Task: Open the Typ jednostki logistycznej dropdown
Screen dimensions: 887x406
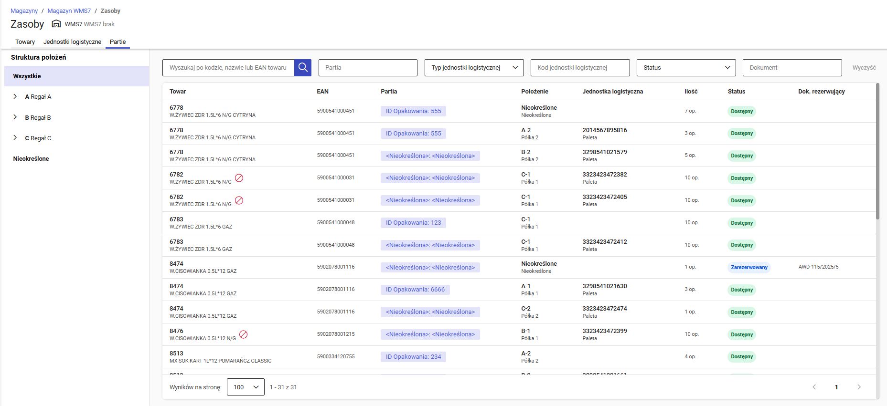Action: (x=474, y=68)
